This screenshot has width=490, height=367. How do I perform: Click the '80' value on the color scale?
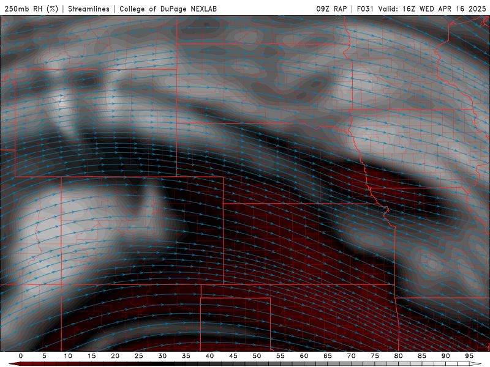(398, 356)
